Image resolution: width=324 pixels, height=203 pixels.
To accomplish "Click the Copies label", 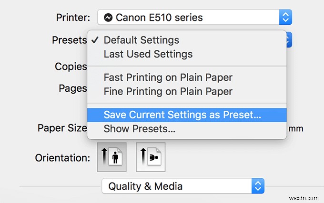I will coord(71,66).
